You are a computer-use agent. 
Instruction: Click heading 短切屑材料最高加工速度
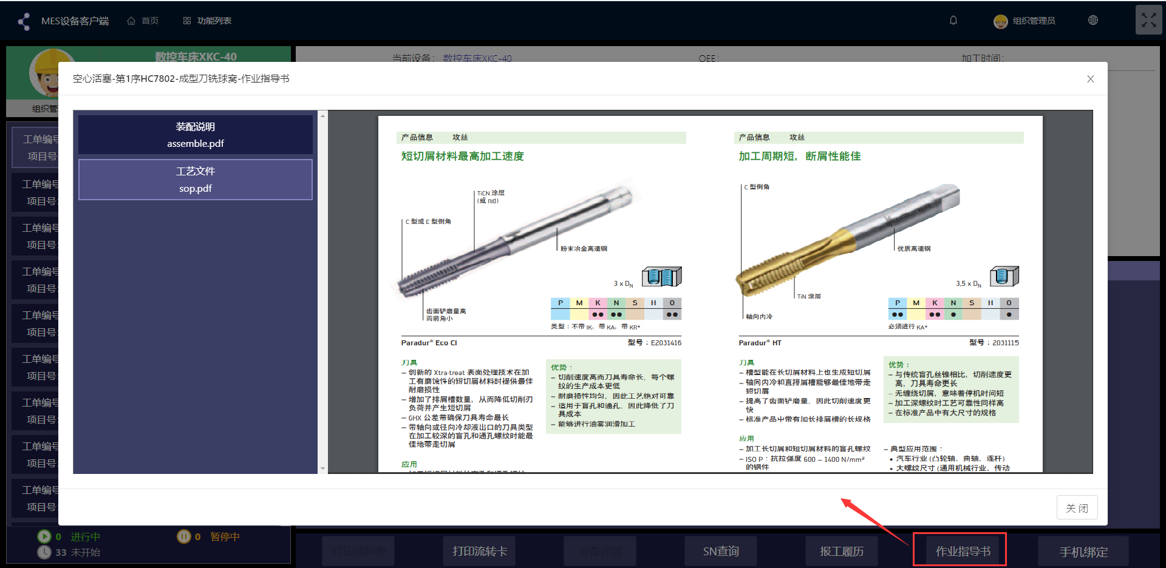pyautogui.click(x=462, y=157)
